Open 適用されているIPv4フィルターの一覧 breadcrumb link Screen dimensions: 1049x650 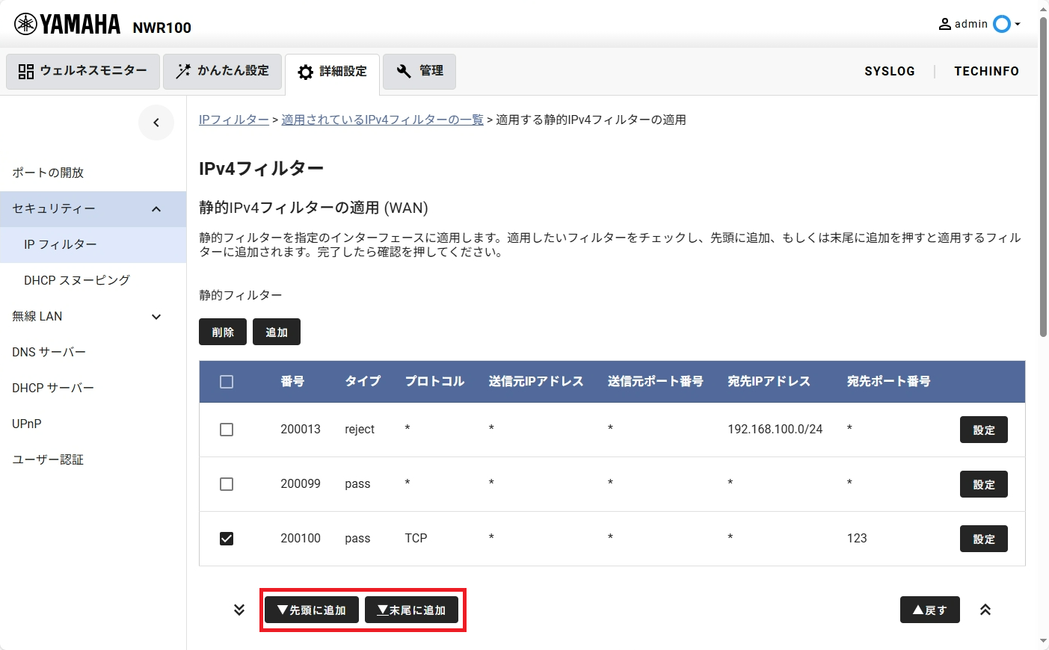382,120
